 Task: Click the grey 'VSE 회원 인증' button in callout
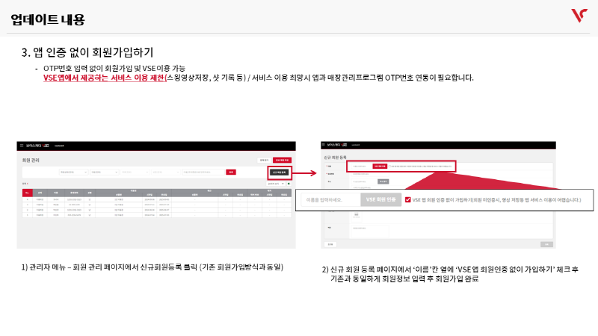click(381, 199)
